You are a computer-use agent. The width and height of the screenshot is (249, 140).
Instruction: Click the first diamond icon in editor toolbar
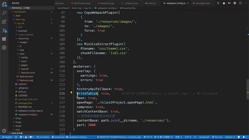pyautogui.click(x=224, y=3)
